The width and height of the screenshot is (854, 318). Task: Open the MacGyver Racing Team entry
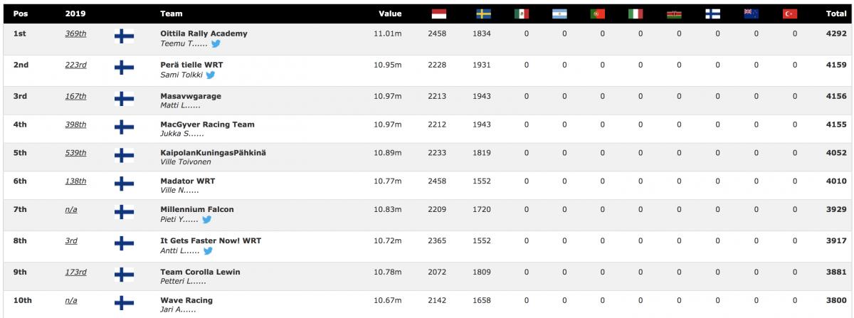(207, 124)
